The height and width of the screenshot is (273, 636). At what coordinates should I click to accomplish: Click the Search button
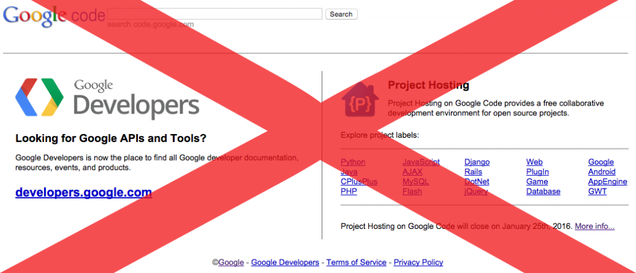click(341, 14)
